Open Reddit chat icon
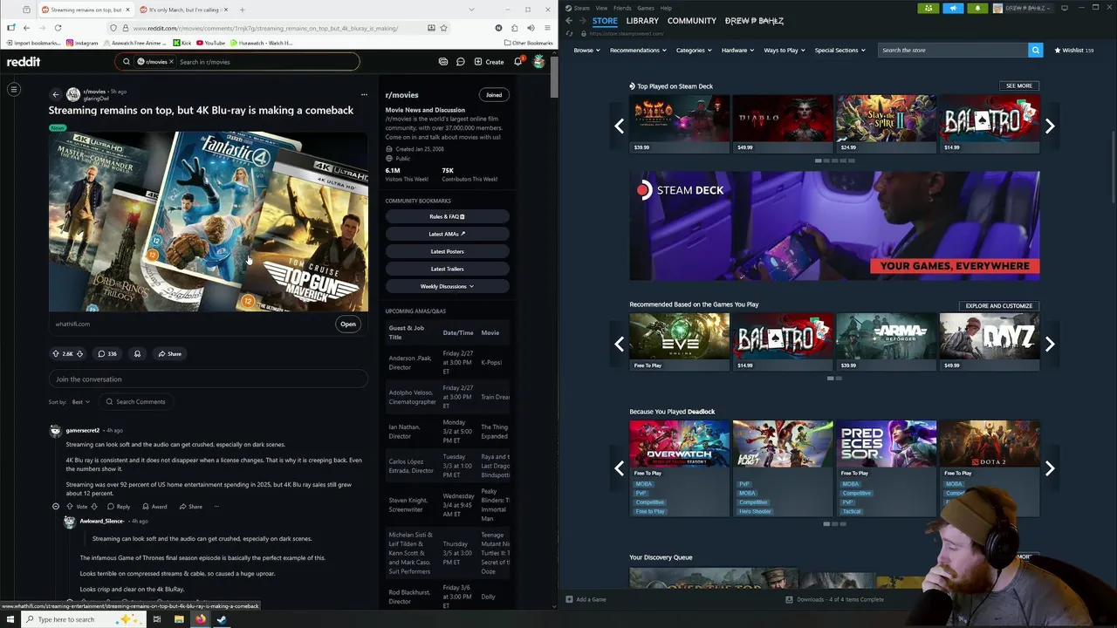This screenshot has height=628, width=1117. tap(461, 62)
